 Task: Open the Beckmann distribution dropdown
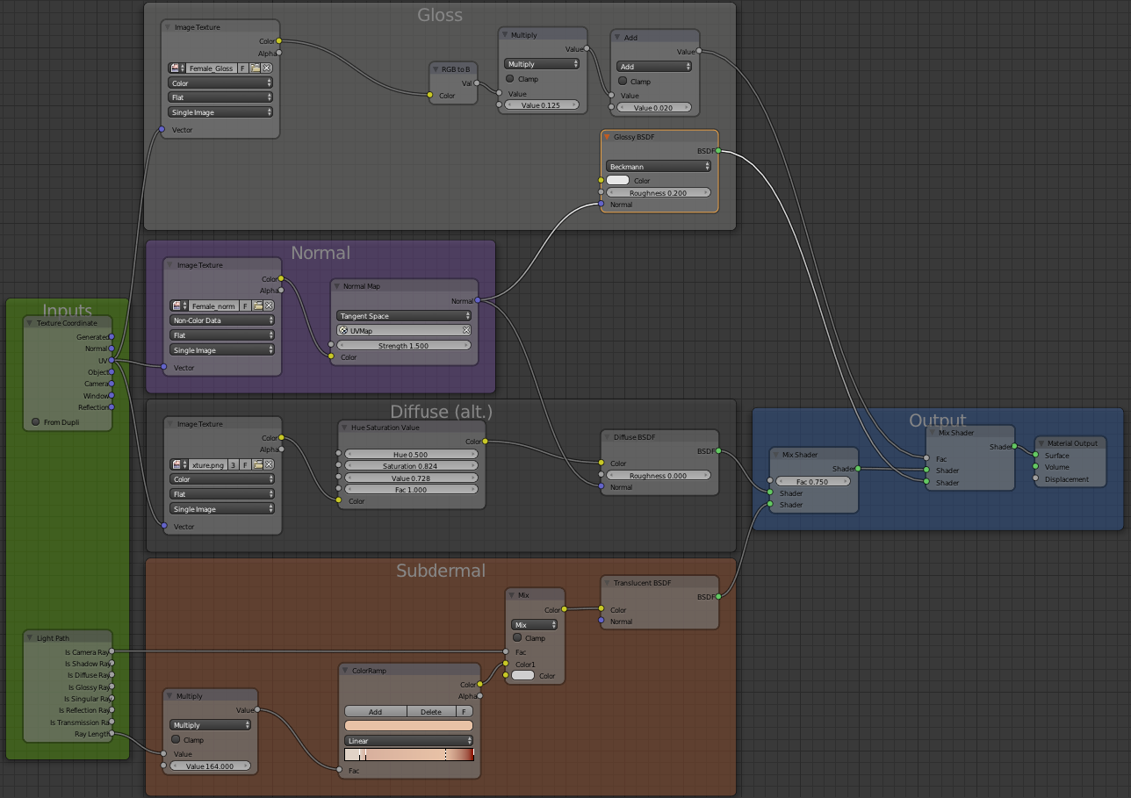pyautogui.click(x=659, y=166)
